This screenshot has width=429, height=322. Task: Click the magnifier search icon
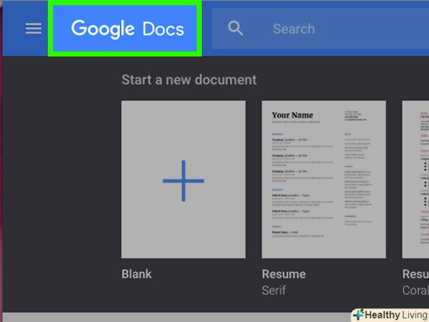[x=235, y=28]
